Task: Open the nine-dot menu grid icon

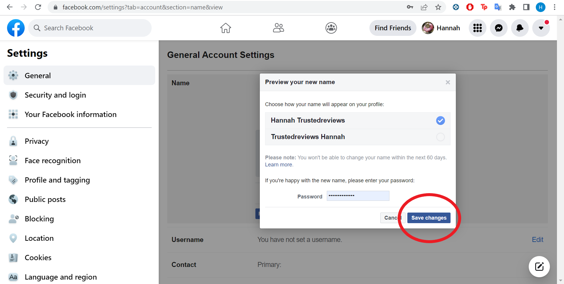Action: [477, 28]
